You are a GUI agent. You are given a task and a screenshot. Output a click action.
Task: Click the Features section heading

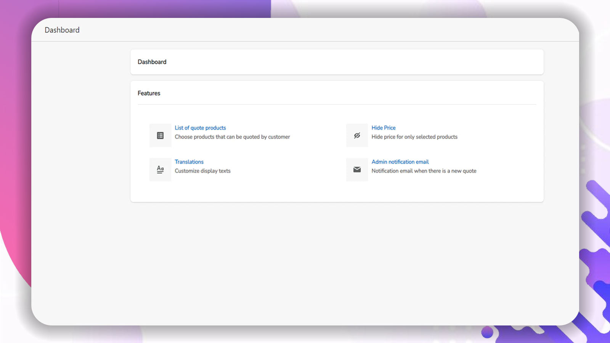click(149, 93)
